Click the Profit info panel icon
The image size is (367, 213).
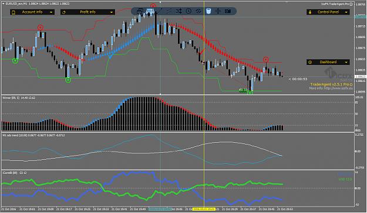point(64,12)
